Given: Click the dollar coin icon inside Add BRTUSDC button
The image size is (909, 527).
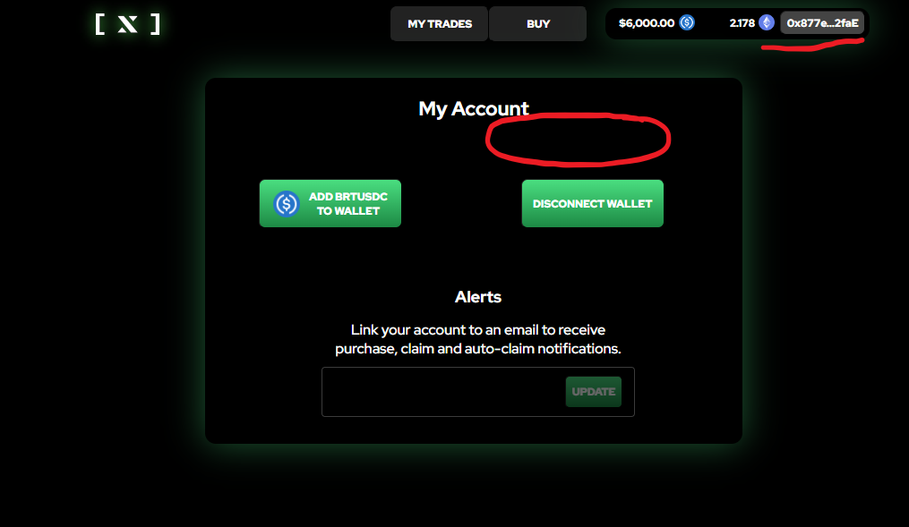Looking at the screenshot, I should [x=287, y=204].
